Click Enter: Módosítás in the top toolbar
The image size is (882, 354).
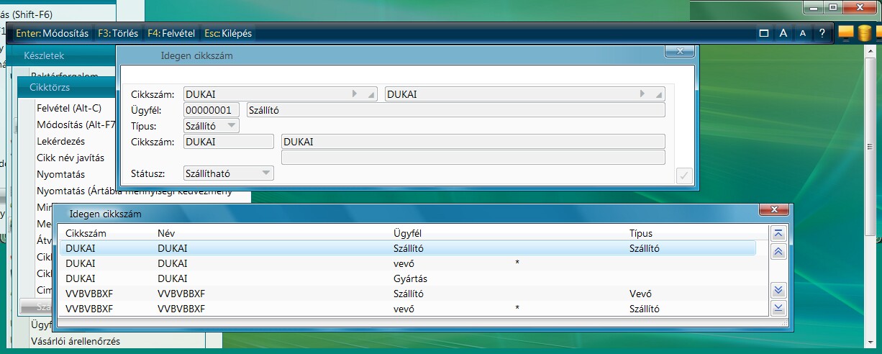pyautogui.click(x=52, y=33)
